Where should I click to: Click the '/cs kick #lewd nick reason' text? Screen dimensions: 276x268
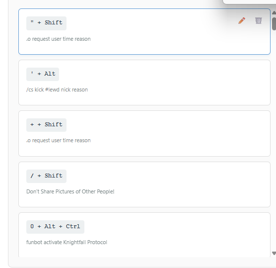point(57,89)
